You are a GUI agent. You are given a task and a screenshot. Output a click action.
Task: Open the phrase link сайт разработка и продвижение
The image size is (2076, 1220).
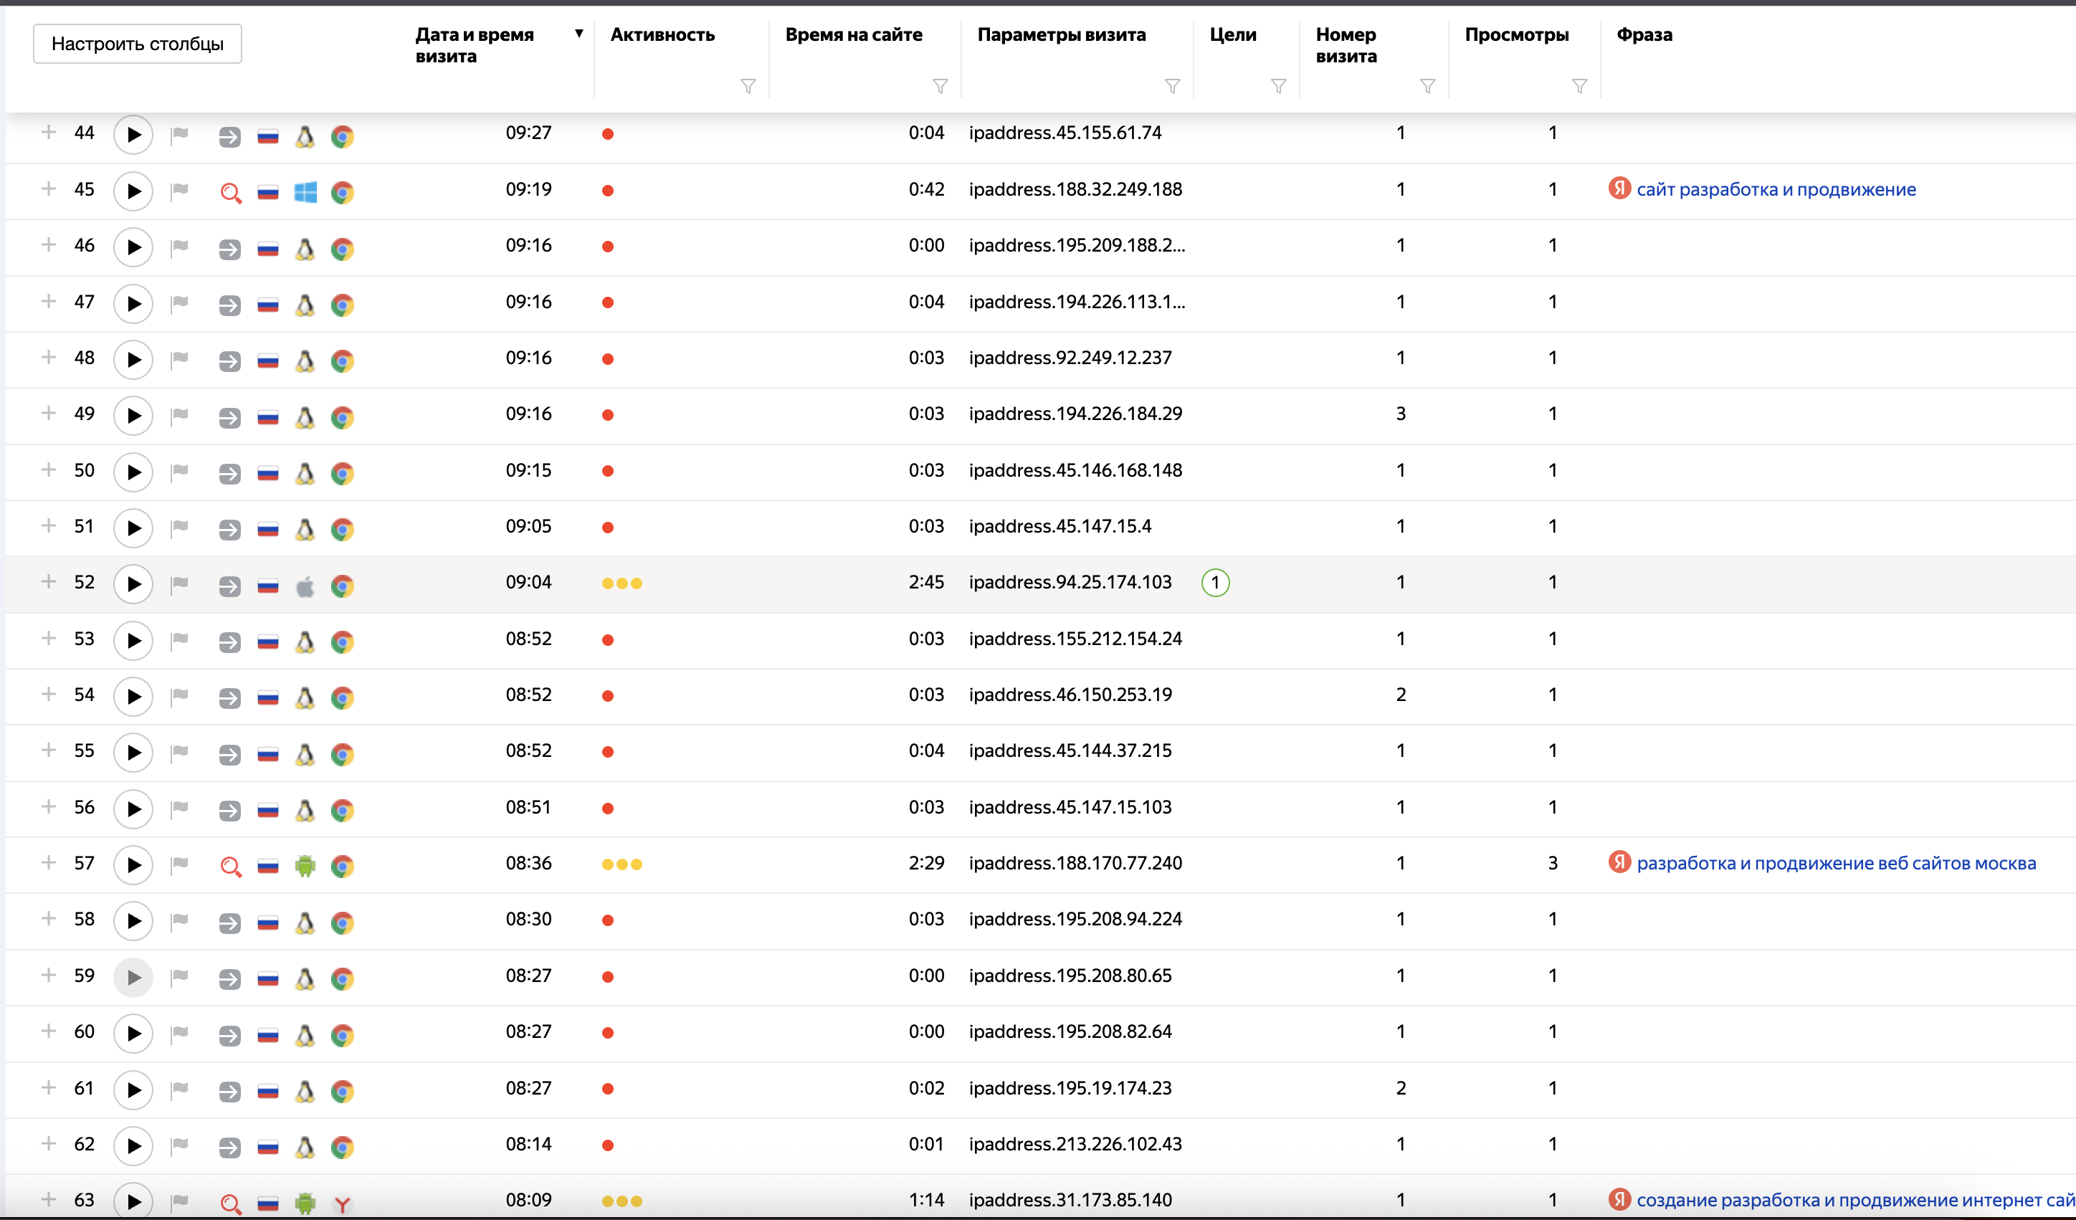click(1776, 189)
